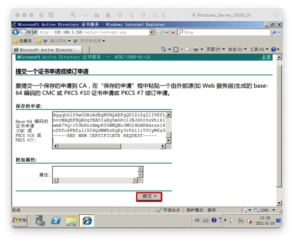Click the 提交 > submit button
The width and height of the screenshot is (294, 242).
149,197
